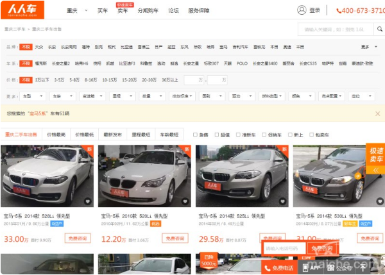Collapse the 极速卖车 side panel arrows
Viewport: 385px width, 275px height.
(375, 171)
